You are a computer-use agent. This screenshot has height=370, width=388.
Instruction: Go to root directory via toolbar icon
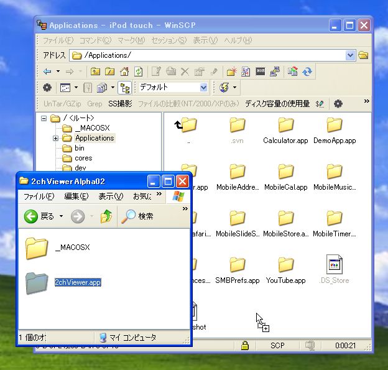[109, 72]
